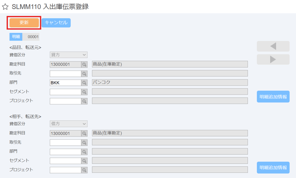Open search icon for 部門 in 相手、転送先
The image size is (296, 178).
click(x=84, y=152)
